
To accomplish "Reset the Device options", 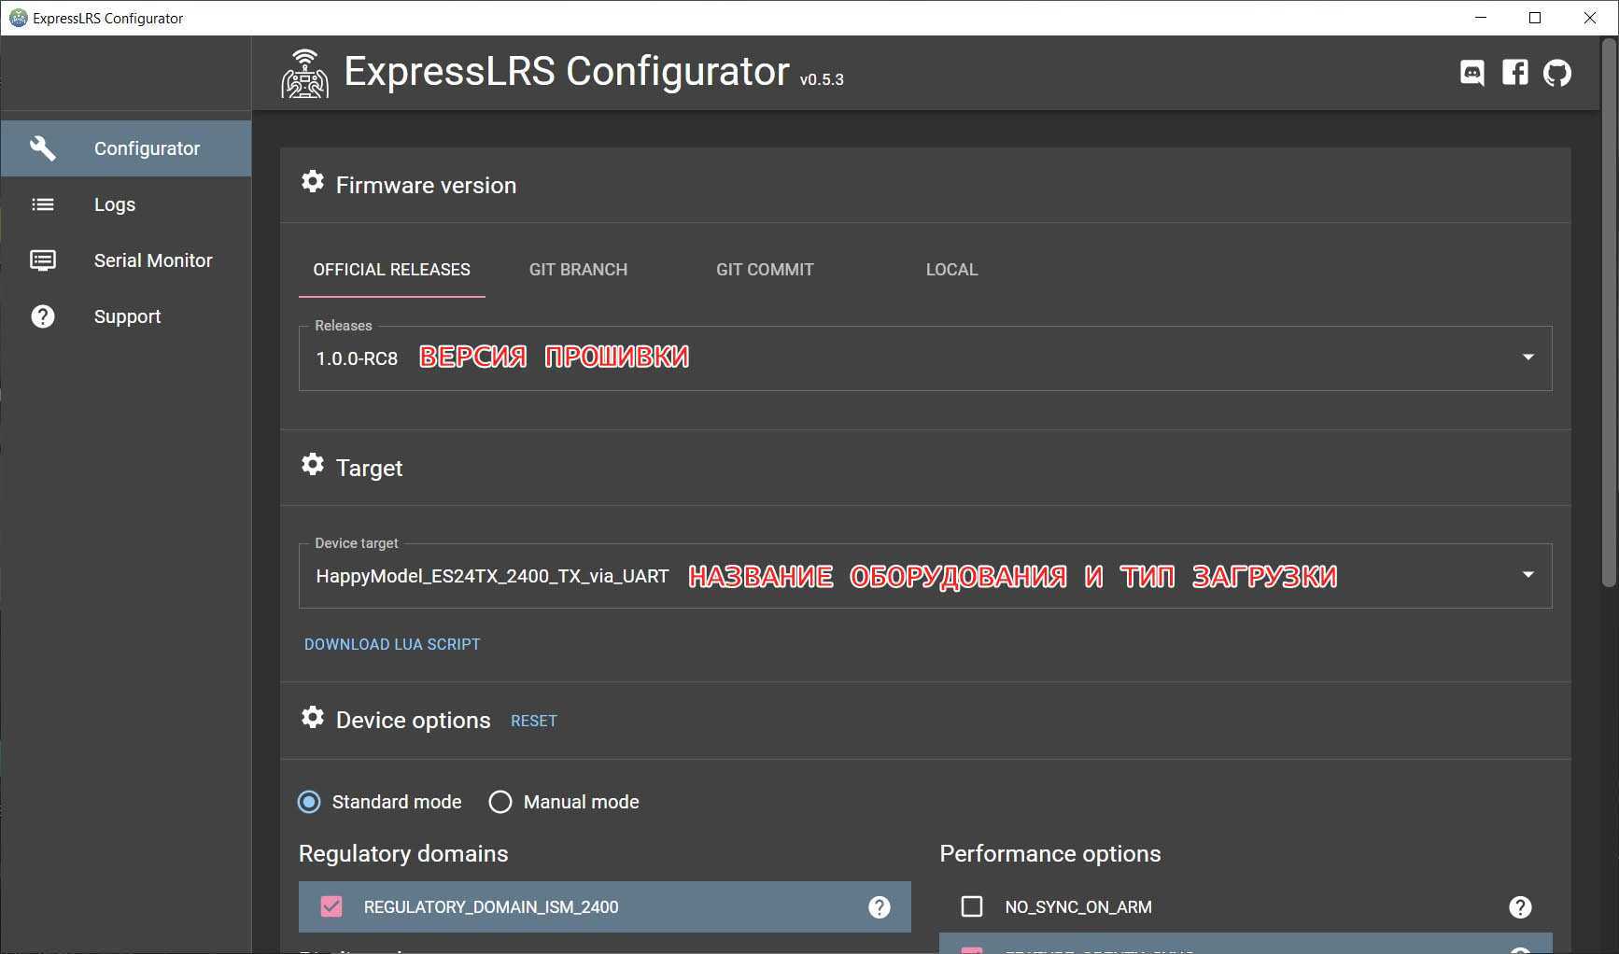I will tap(533, 721).
